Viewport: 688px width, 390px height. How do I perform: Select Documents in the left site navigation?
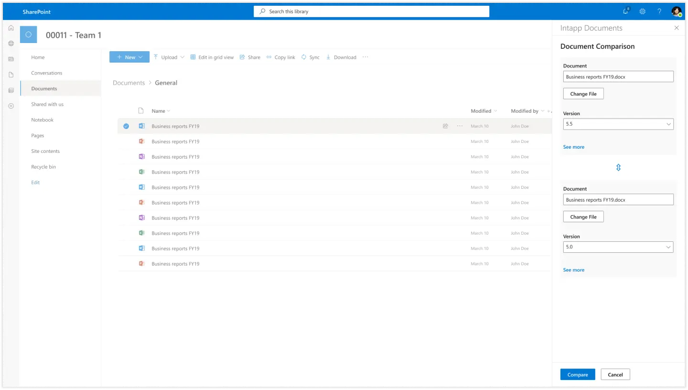(x=44, y=88)
